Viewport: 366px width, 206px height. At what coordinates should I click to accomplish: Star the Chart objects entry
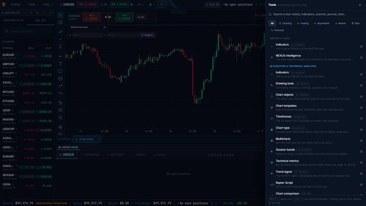[x=361, y=97]
